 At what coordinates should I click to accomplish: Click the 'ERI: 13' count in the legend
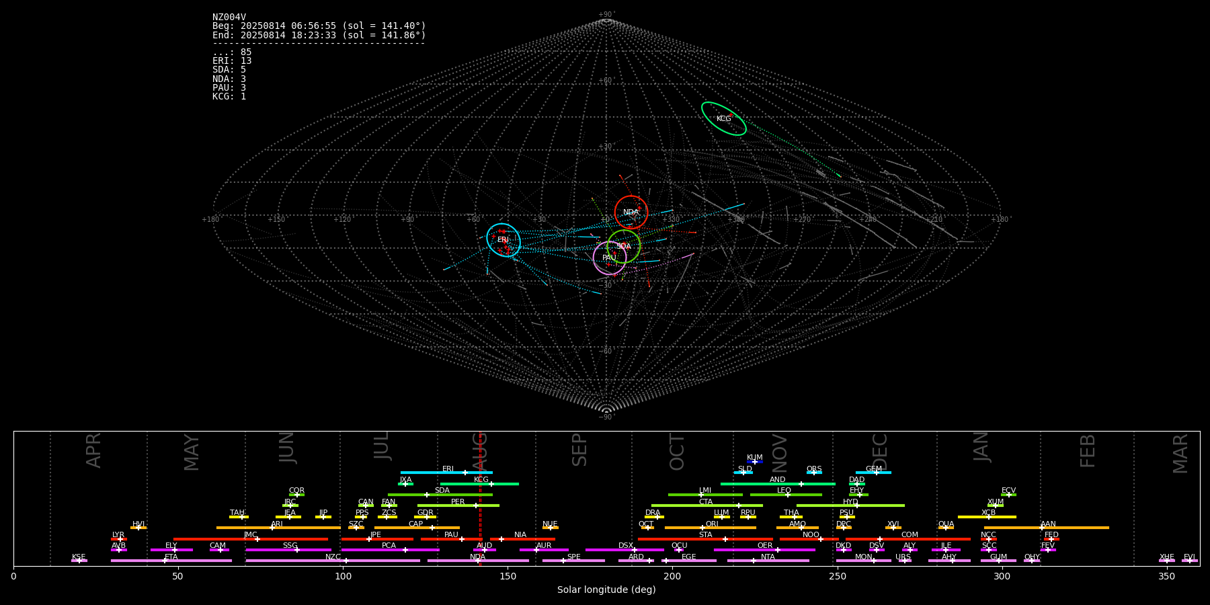point(232,61)
